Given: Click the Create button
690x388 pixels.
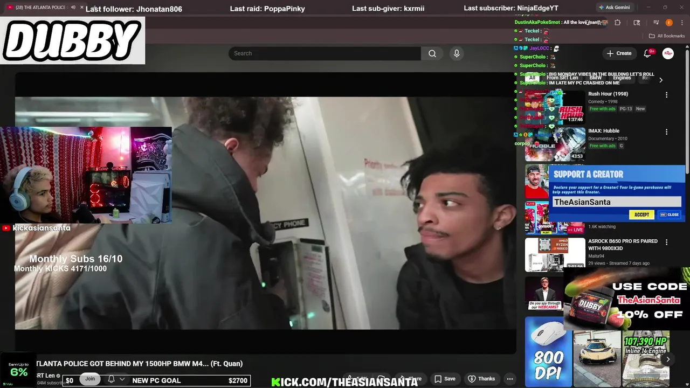Looking at the screenshot, I should [619, 53].
